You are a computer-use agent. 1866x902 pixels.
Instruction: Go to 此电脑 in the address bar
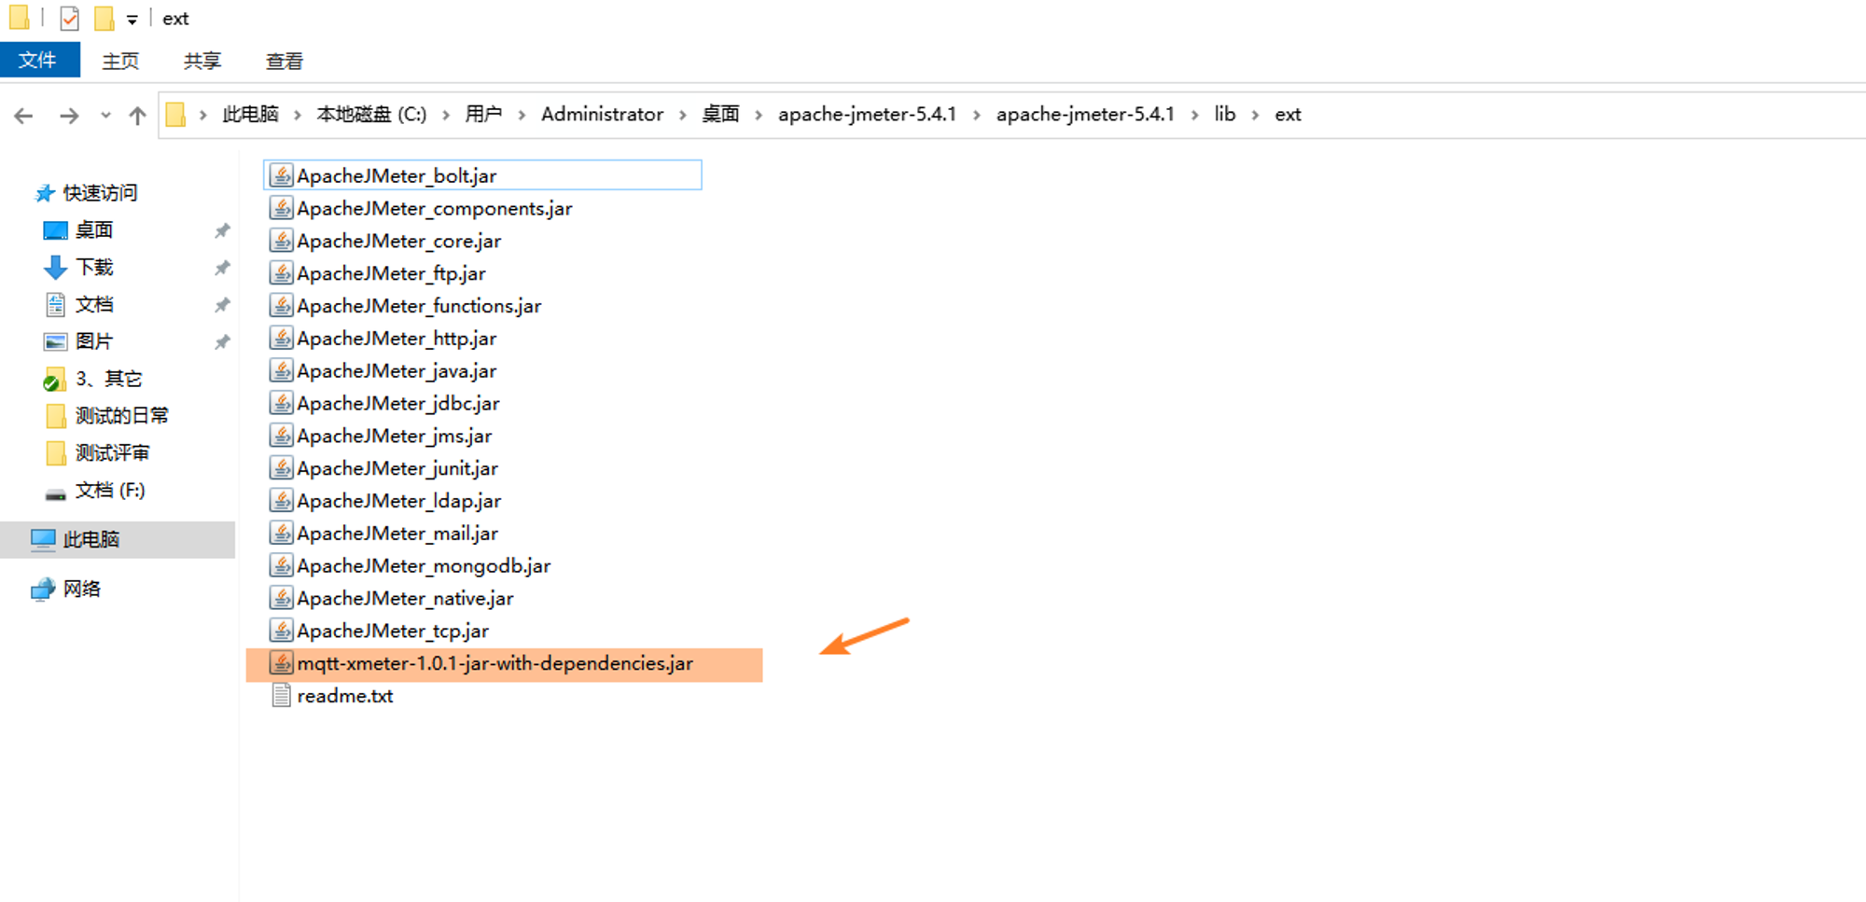[x=250, y=115]
